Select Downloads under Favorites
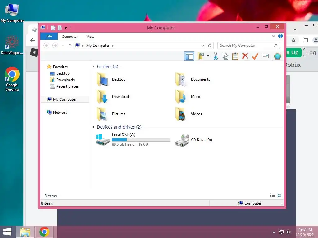Image resolution: width=318 pixels, height=238 pixels. click(62, 80)
